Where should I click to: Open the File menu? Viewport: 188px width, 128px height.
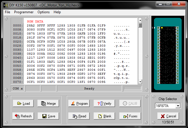(x=7, y=12)
